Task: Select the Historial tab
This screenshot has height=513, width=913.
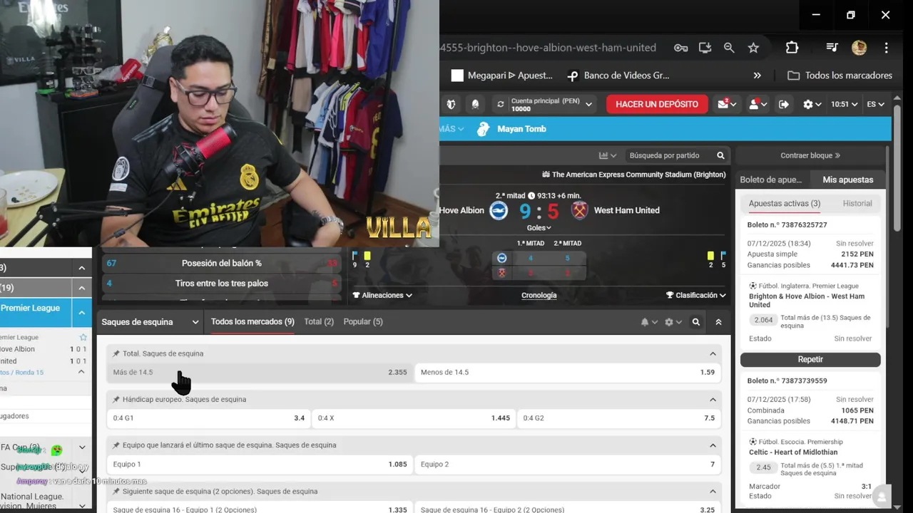Action: pyautogui.click(x=857, y=204)
